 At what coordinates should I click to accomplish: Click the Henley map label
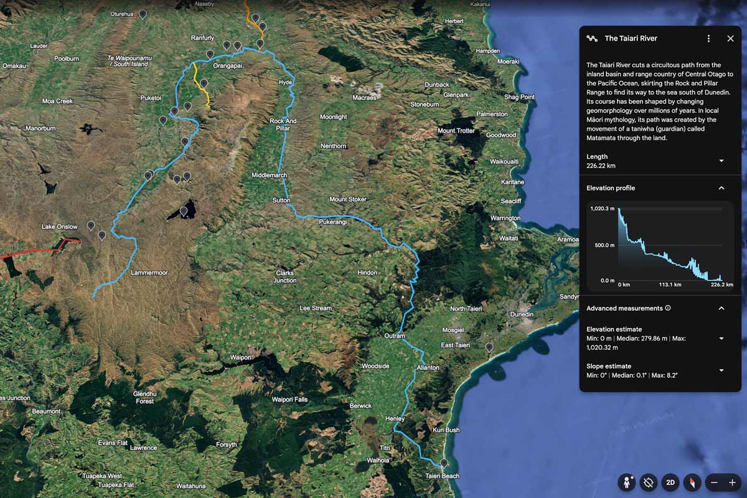395,419
